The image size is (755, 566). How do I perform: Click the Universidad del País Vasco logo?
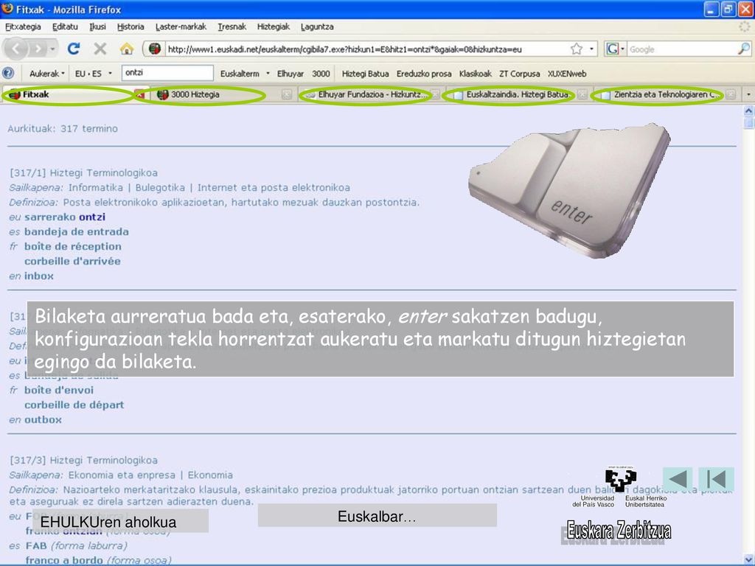click(x=620, y=486)
